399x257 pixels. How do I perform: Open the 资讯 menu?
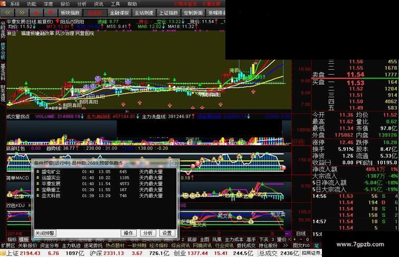[99, 4]
